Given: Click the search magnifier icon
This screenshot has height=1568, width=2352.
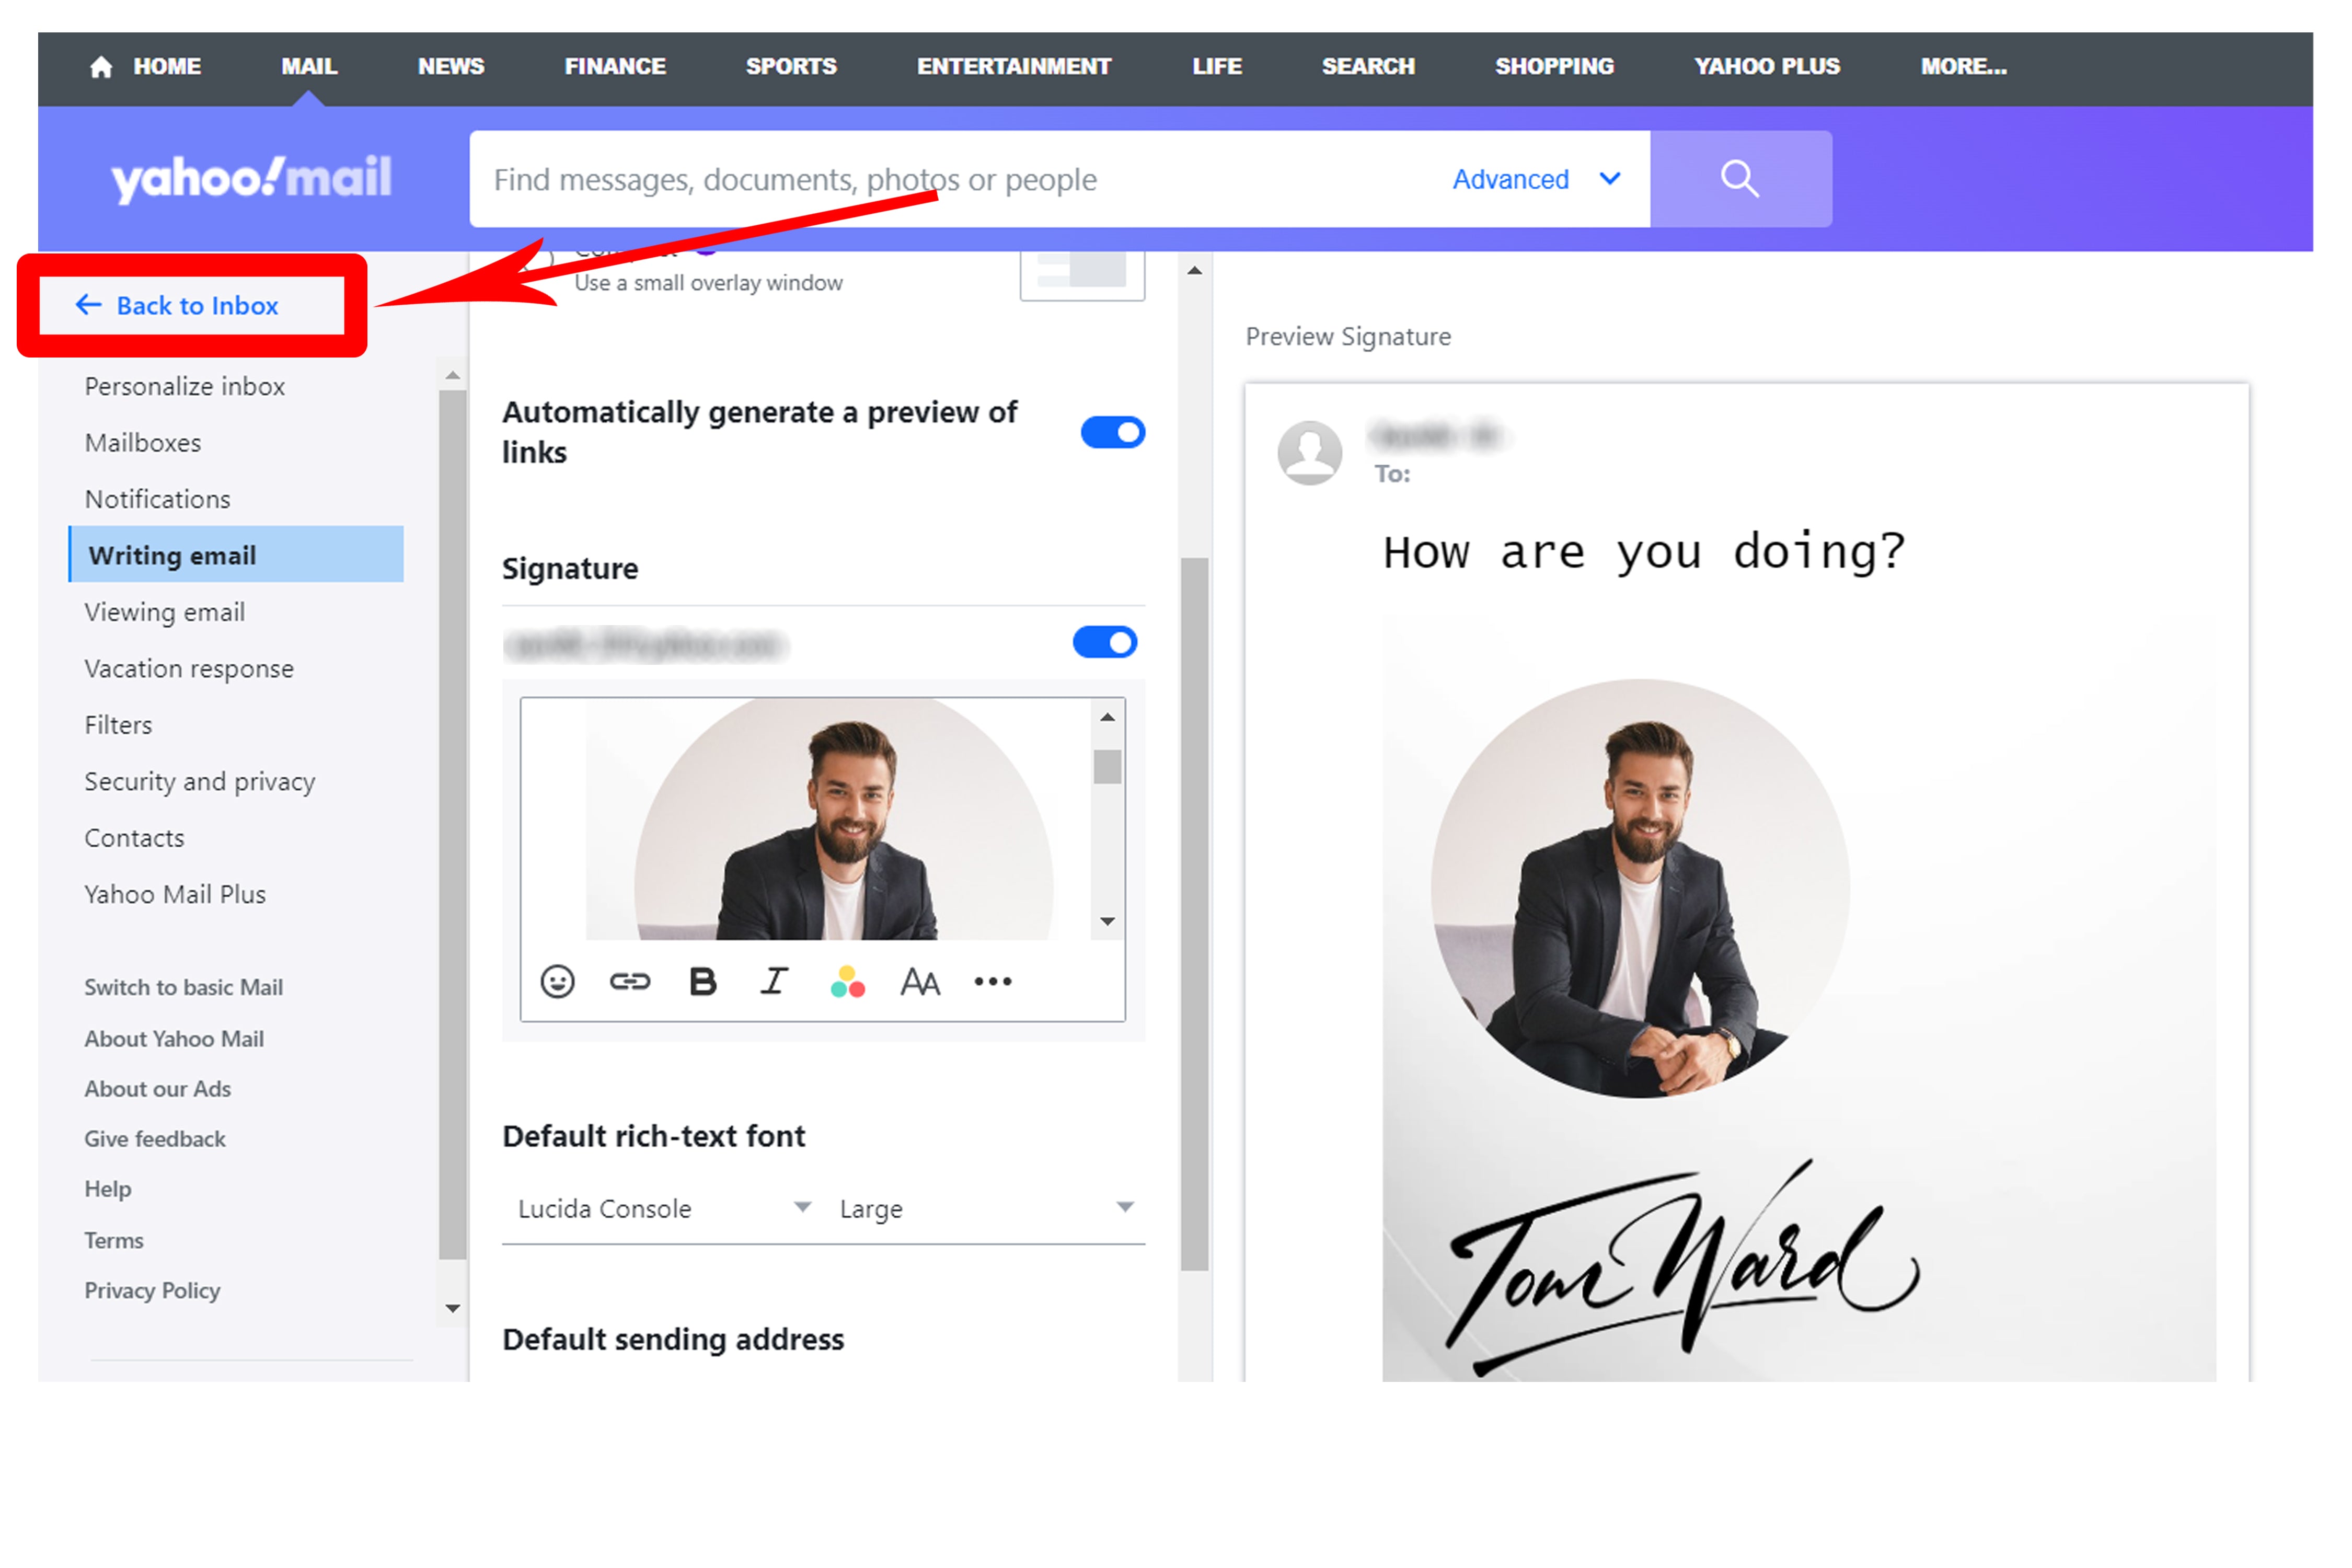Looking at the screenshot, I should click(x=1736, y=179).
